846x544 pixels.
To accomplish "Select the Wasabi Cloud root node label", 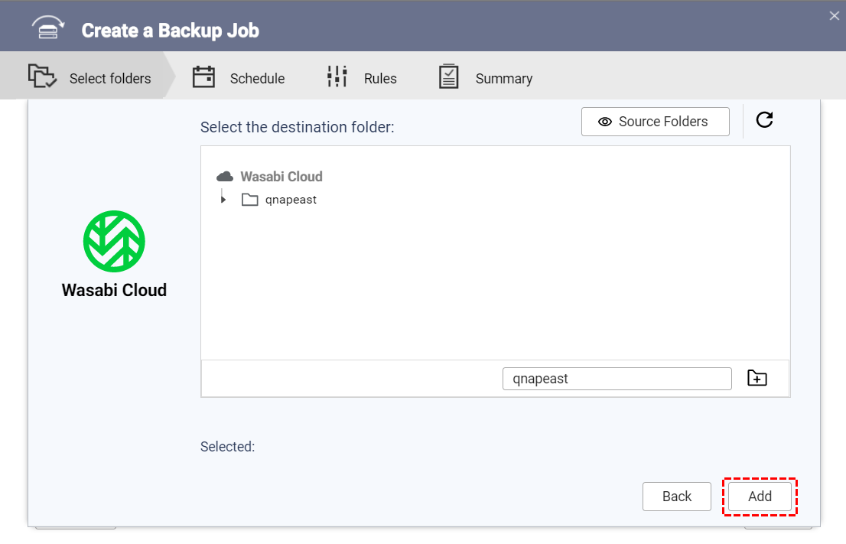I will 281,177.
